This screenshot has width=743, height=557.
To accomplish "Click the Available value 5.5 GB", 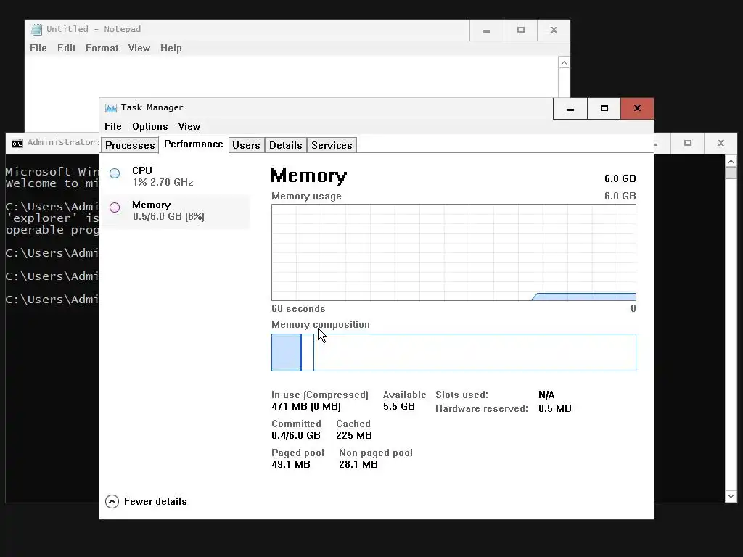I will 398,406.
